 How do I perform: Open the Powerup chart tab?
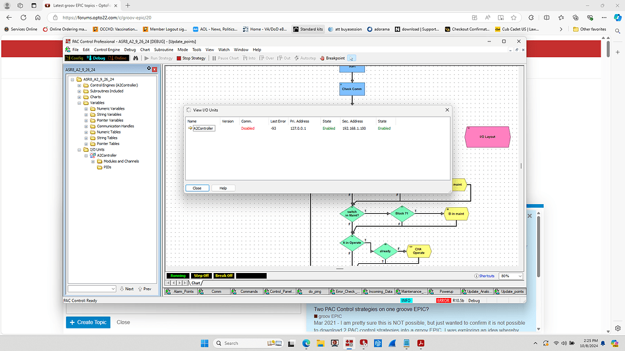(443, 291)
